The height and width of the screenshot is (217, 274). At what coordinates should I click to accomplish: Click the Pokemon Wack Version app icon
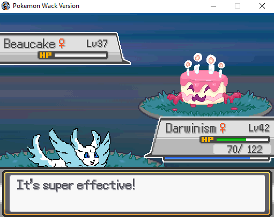tap(5, 6)
